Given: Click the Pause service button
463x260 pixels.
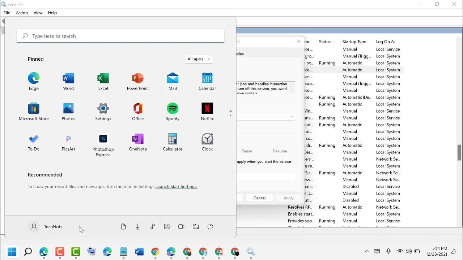Looking at the screenshot, I should point(247,151).
